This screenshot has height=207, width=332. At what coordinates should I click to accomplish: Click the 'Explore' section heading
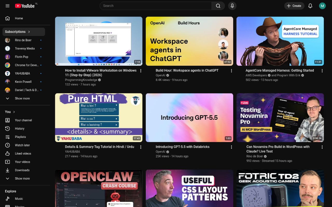[x=11, y=191]
